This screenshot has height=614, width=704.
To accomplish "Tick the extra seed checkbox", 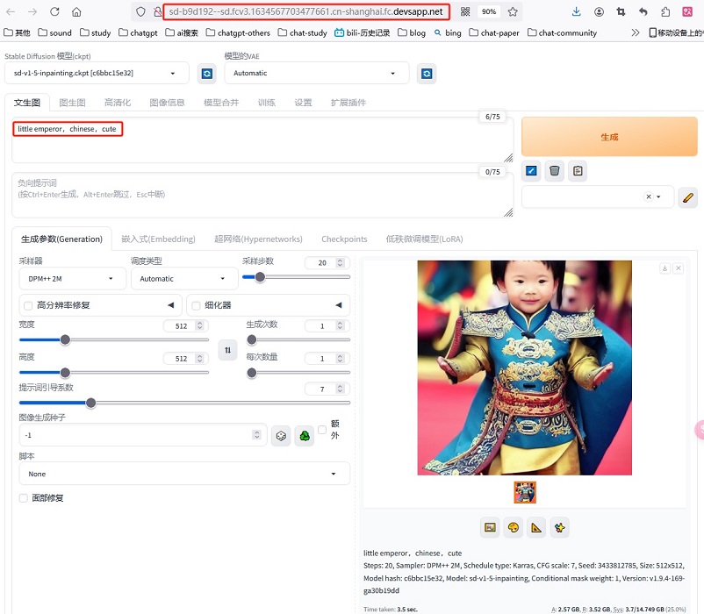I will (x=322, y=430).
